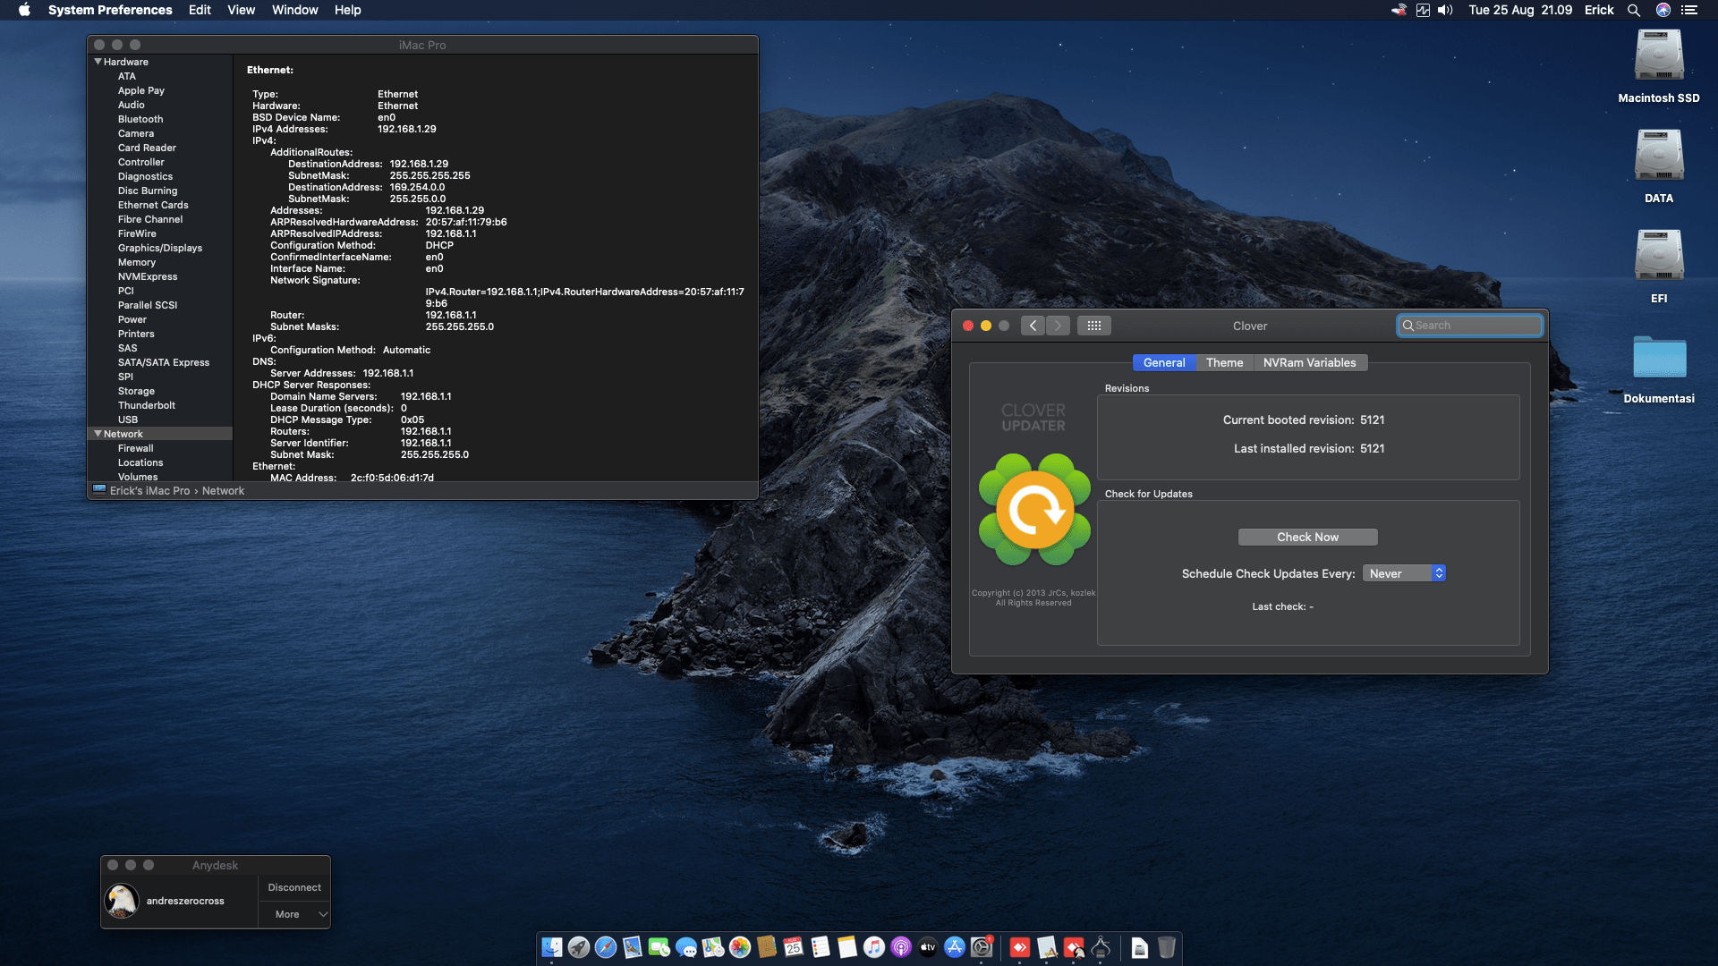Screen dimensions: 1718x966
Task: Click Erick's iMac Pro in path bar
Action: point(141,490)
